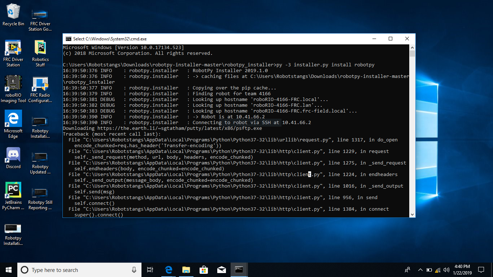Image resolution: width=493 pixels, height=277 pixels.
Task: Click the console vertical scrollbar thumb
Action: coord(412,54)
